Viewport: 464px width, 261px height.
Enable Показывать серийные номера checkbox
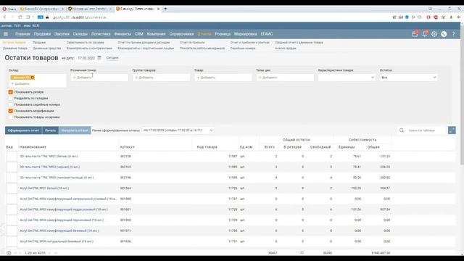[x=11, y=104]
